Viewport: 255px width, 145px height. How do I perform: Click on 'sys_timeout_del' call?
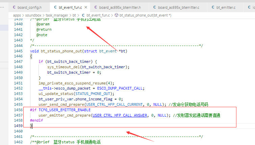coord(63,67)
